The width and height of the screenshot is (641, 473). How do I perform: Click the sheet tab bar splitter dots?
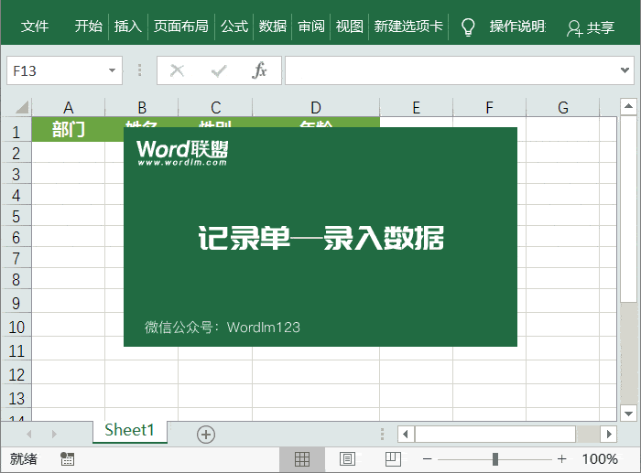tap(382, 434)
